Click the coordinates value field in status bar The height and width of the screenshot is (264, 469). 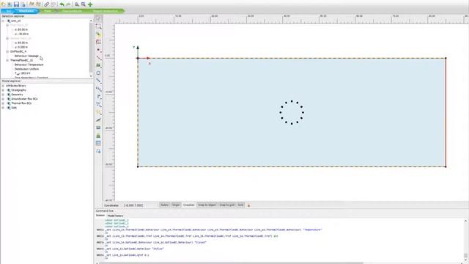coord(133,205)
